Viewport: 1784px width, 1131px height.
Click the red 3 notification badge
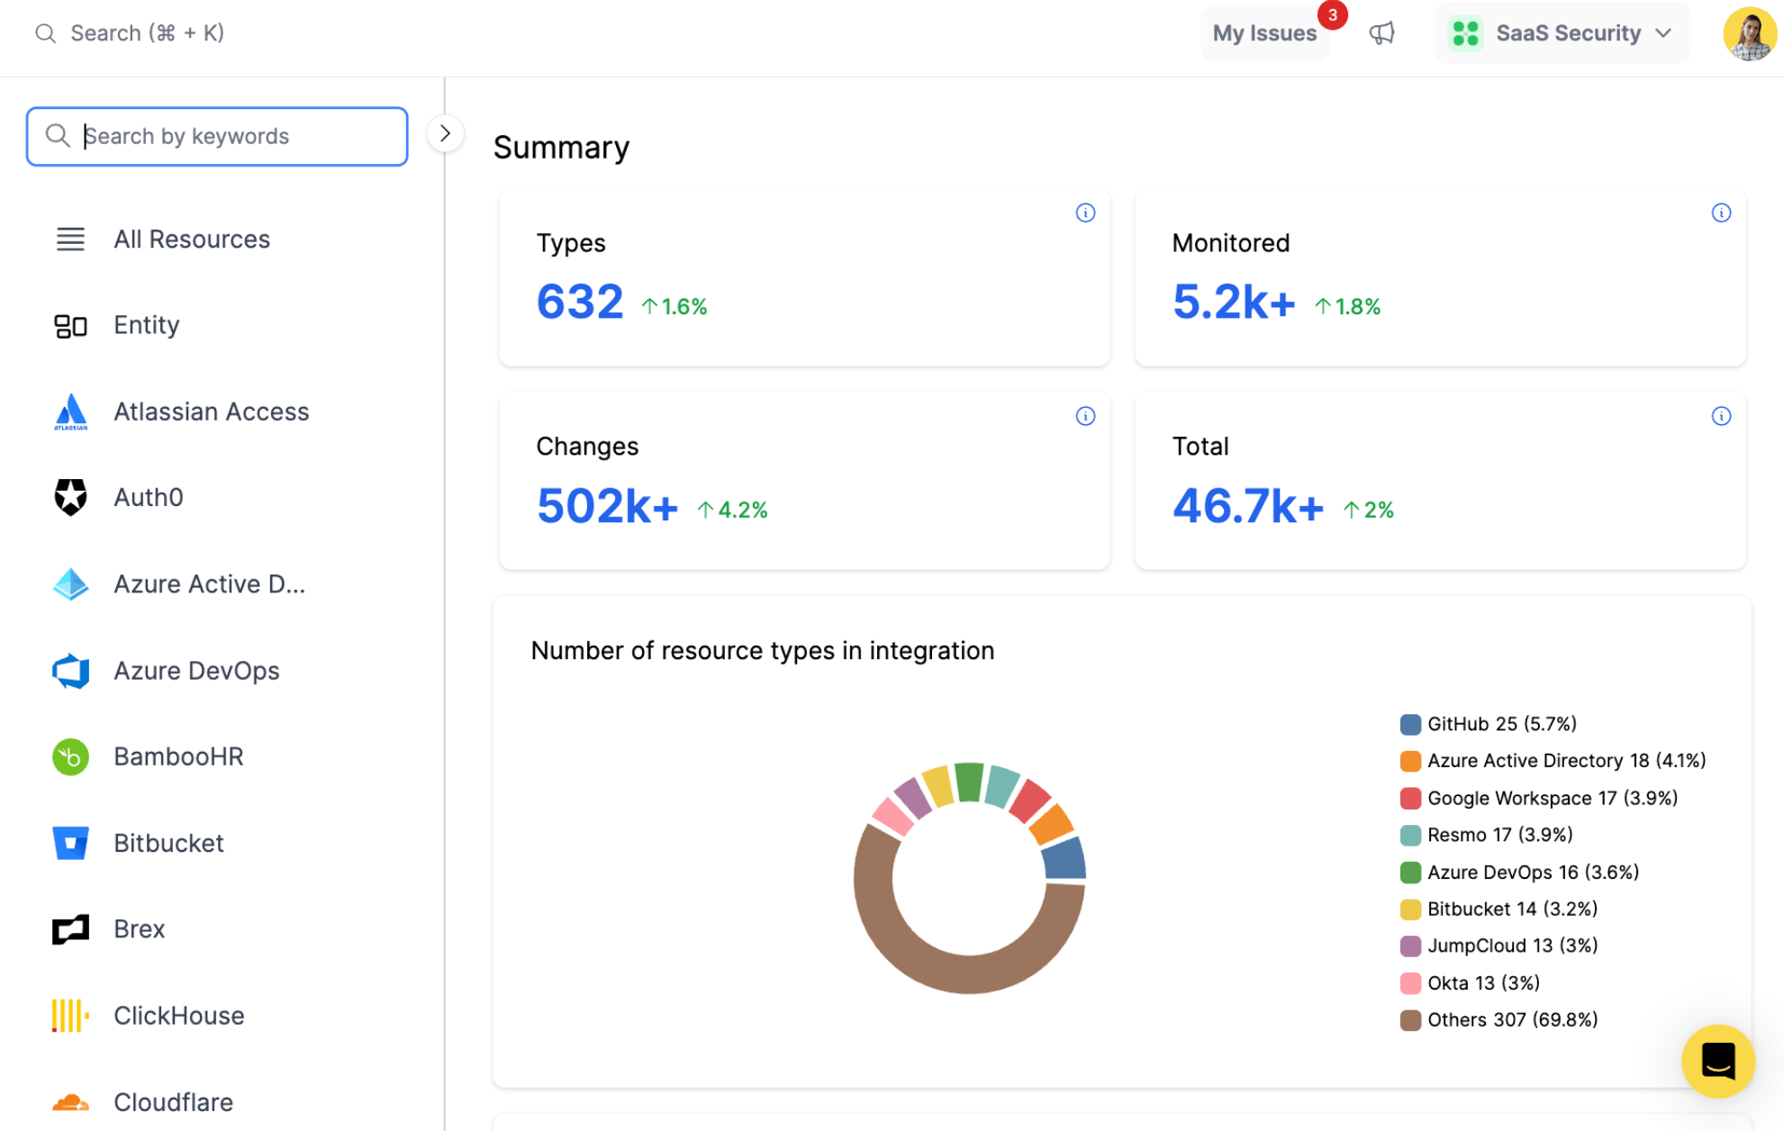[1332, 15]
